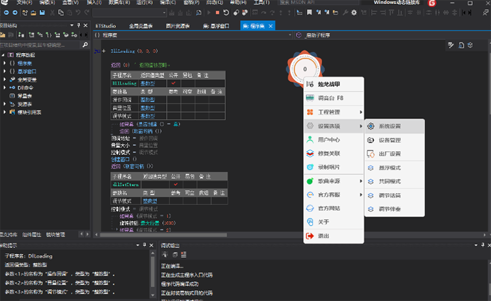This screenshot has width=491, height=301.
Task: Click the green 用户中心 person icon
Action: click(x=310, y=139)
